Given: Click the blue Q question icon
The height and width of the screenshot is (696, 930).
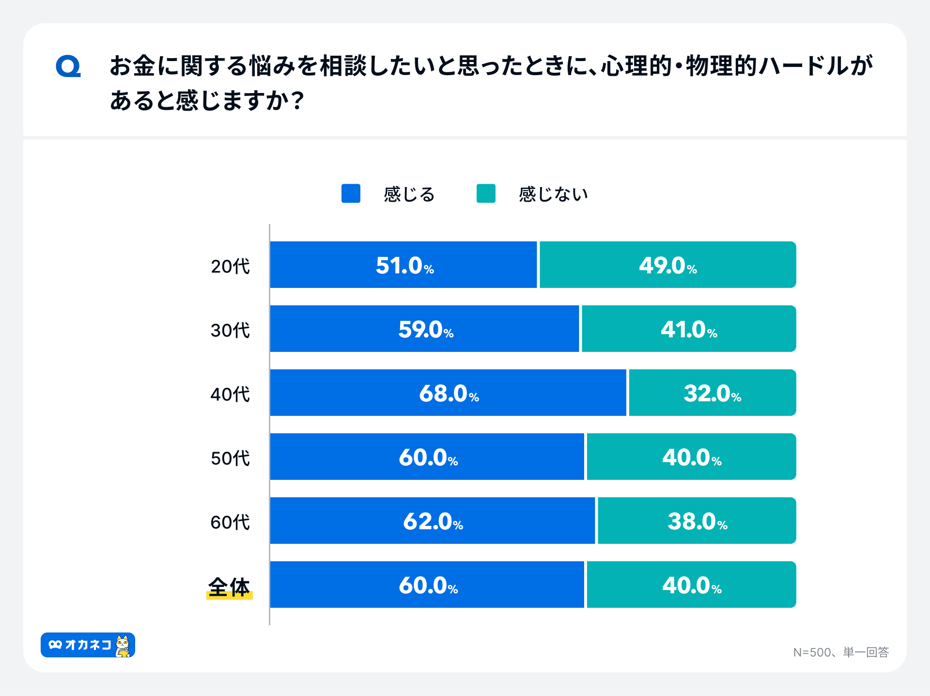Looking at the screenshot, I should [68, 67].
